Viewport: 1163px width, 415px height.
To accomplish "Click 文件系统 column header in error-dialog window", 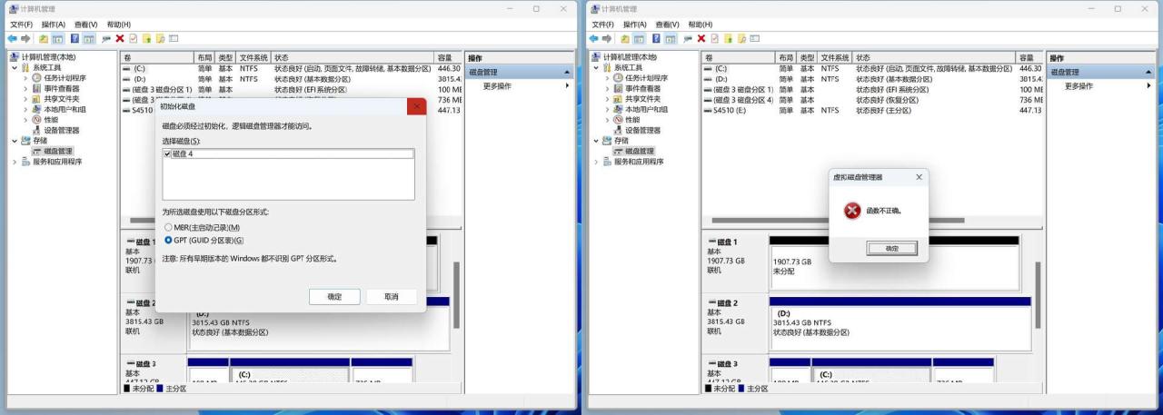I will tap(835, 57).
